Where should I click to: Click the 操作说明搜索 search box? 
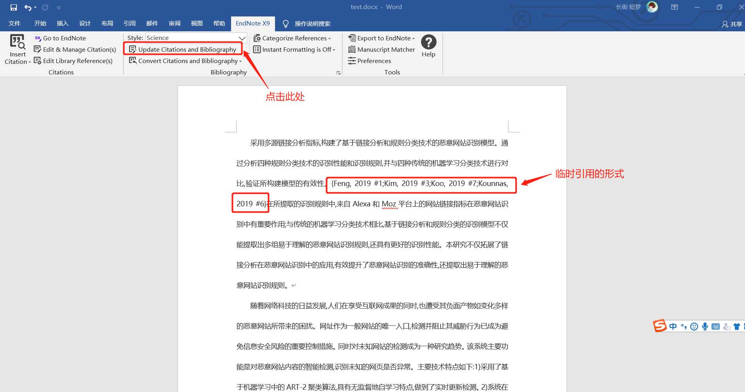(312, 24)
